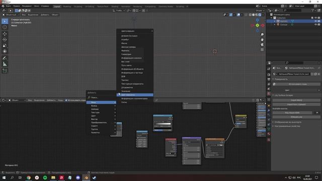322x181 pixels.
Task: Click the Steam icon in taskbar
Action: [x=94, y=177]
